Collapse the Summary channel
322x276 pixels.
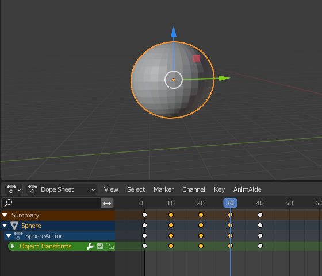pyautogui.click(x=5, y=215)
